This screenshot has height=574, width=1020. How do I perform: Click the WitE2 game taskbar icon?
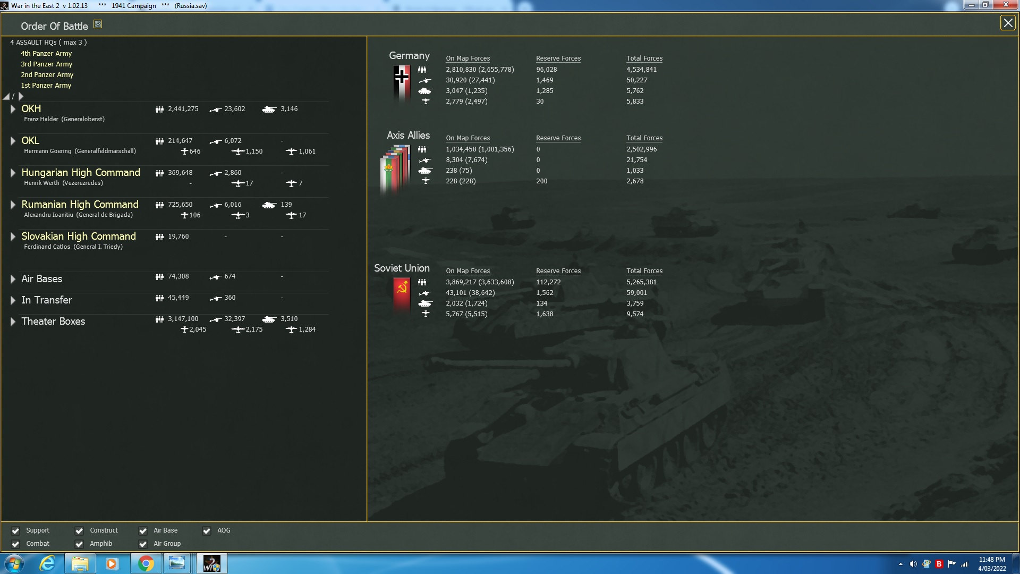(x=211, y=563)
